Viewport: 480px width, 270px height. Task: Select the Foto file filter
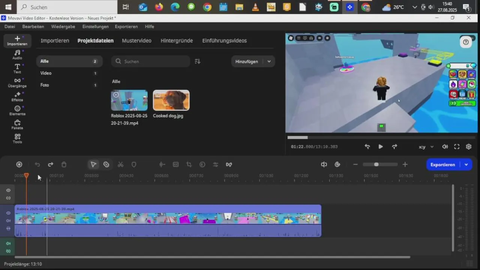(x=69, y=85)
